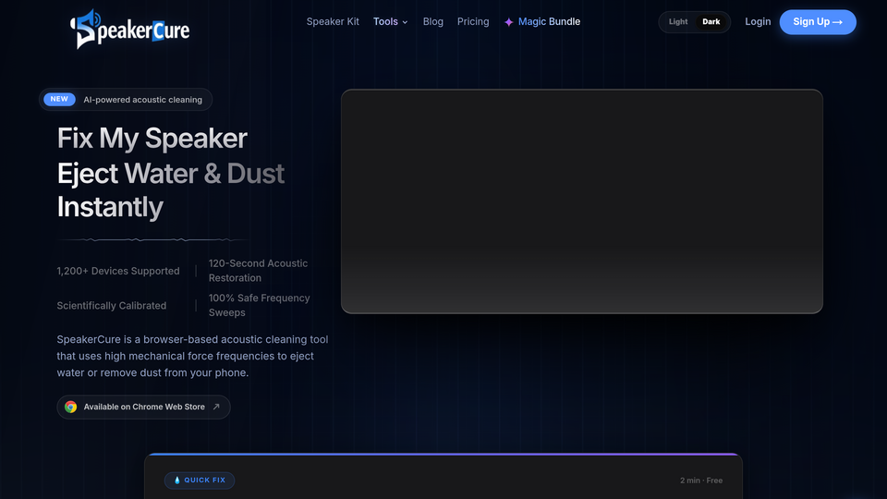Expand the Tools dropdown menu
Viewport: 887px width, 499px height.
pos(390,21)
